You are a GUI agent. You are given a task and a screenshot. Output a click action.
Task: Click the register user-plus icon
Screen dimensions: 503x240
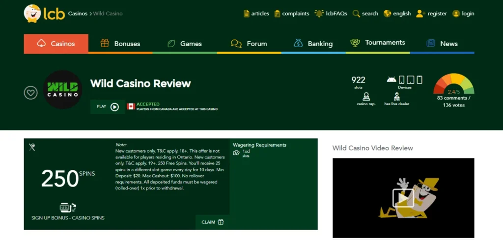(x=420, y=13)
